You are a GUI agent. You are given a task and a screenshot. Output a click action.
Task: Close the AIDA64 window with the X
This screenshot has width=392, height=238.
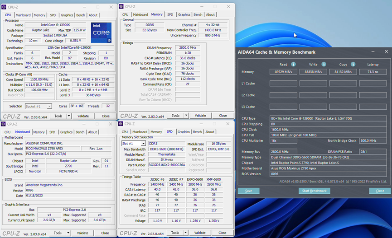(386, 51)
